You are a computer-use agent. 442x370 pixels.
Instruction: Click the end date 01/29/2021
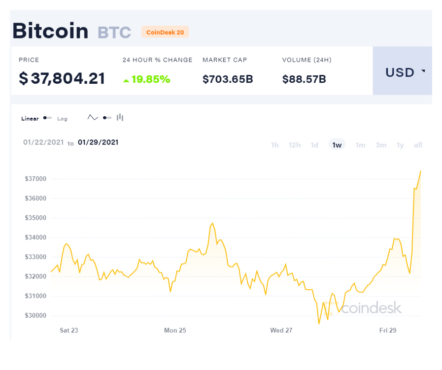tap(98, 142)
